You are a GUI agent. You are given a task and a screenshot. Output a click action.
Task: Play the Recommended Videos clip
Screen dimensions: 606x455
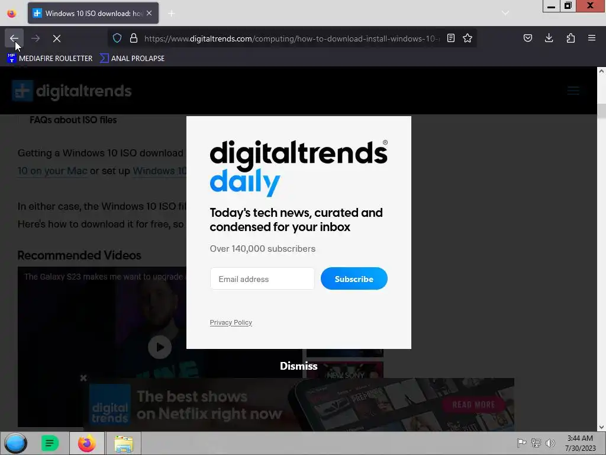point(160,347)
